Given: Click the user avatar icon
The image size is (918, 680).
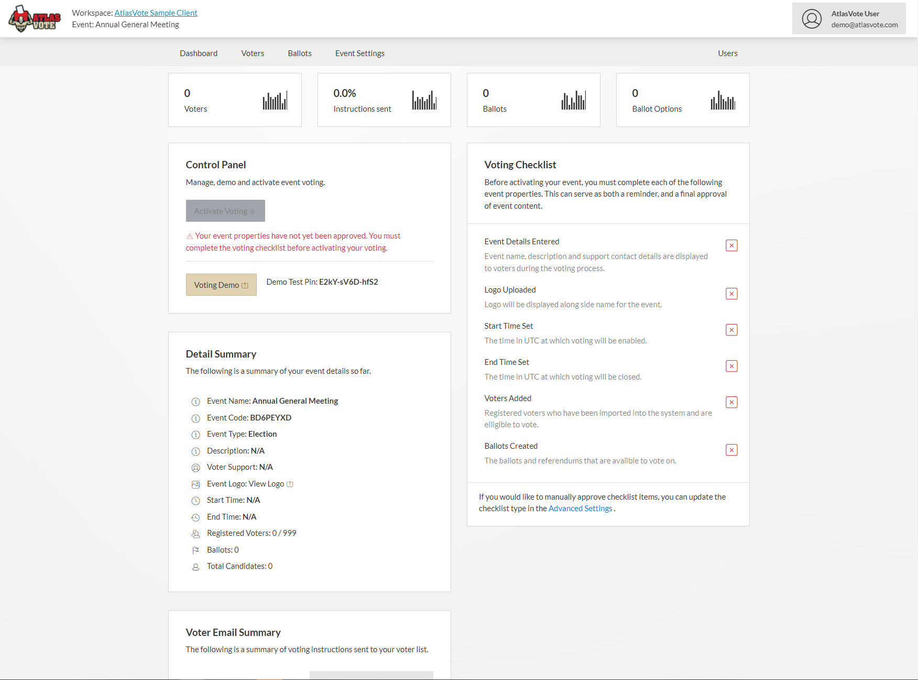Looking at the screenshot, I should pos(812,19).
